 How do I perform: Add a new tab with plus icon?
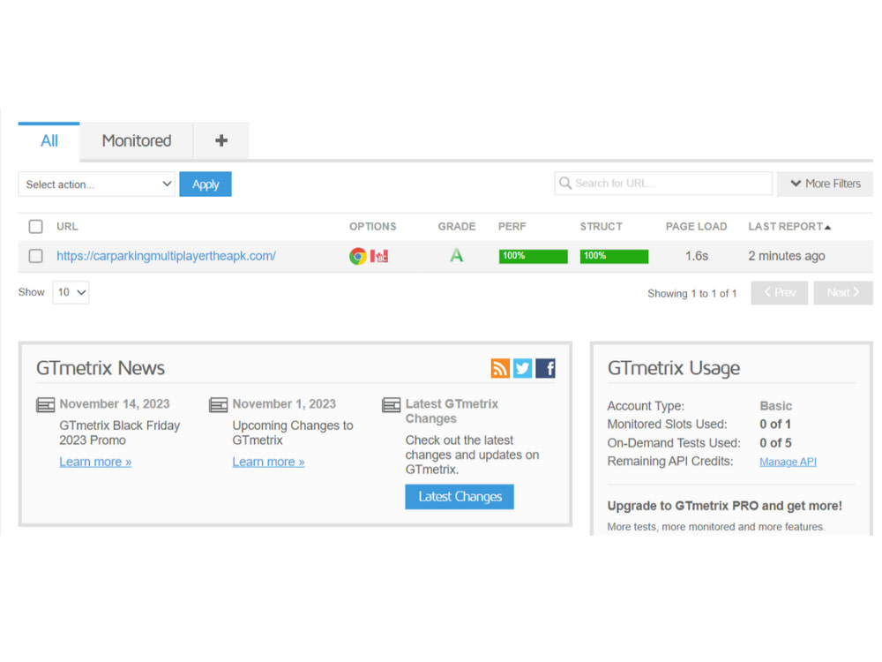point(221,140)
